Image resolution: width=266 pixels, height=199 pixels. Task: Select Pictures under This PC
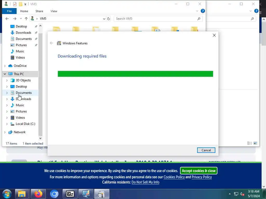click(21, 111)
